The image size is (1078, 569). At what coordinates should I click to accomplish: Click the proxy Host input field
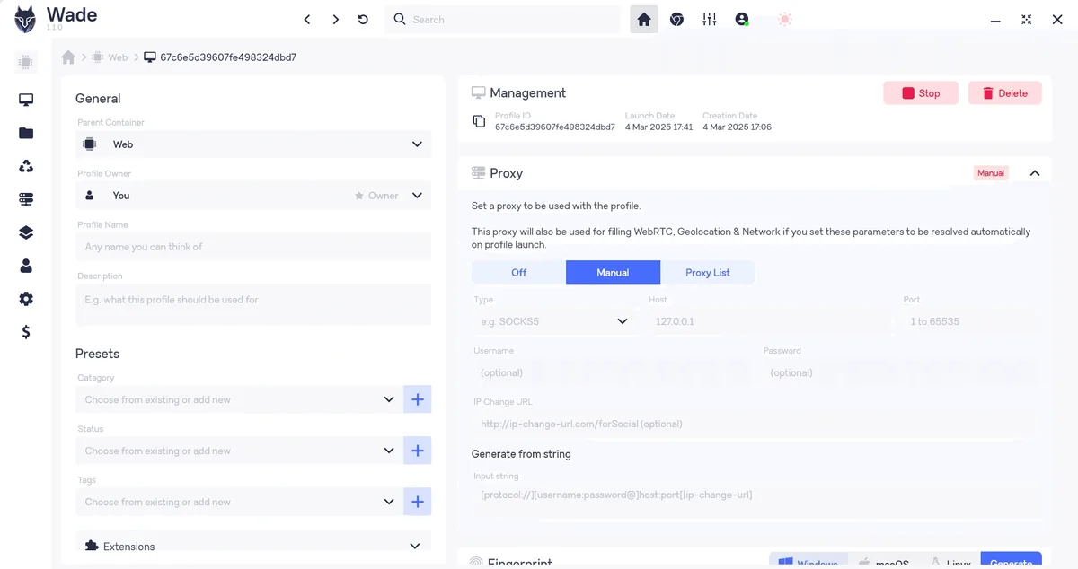pos(769,321)
